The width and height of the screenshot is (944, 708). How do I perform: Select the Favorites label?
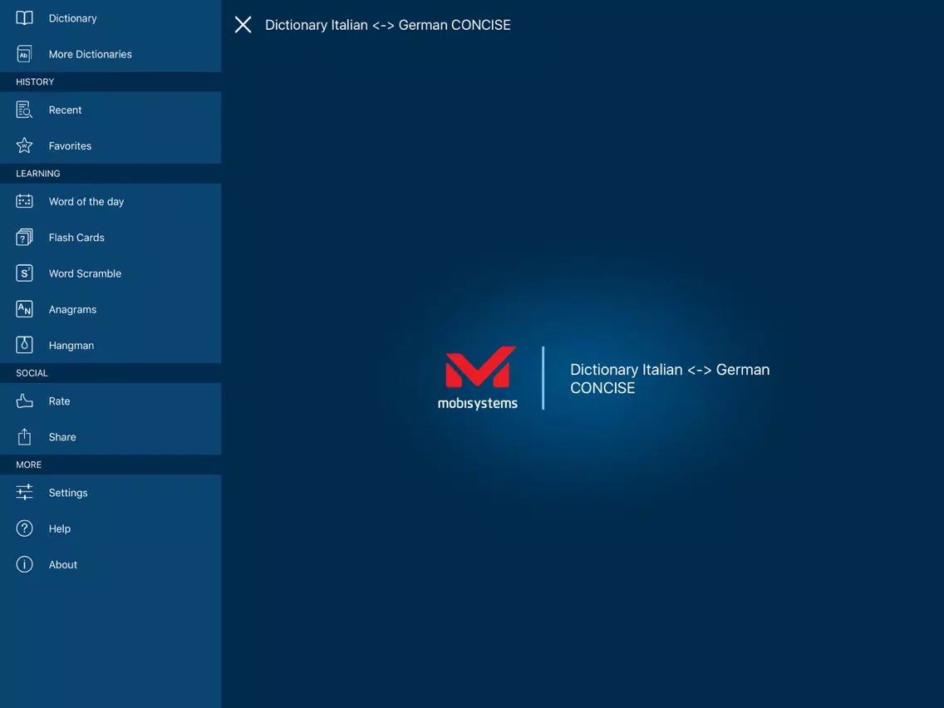coord(70,145)
